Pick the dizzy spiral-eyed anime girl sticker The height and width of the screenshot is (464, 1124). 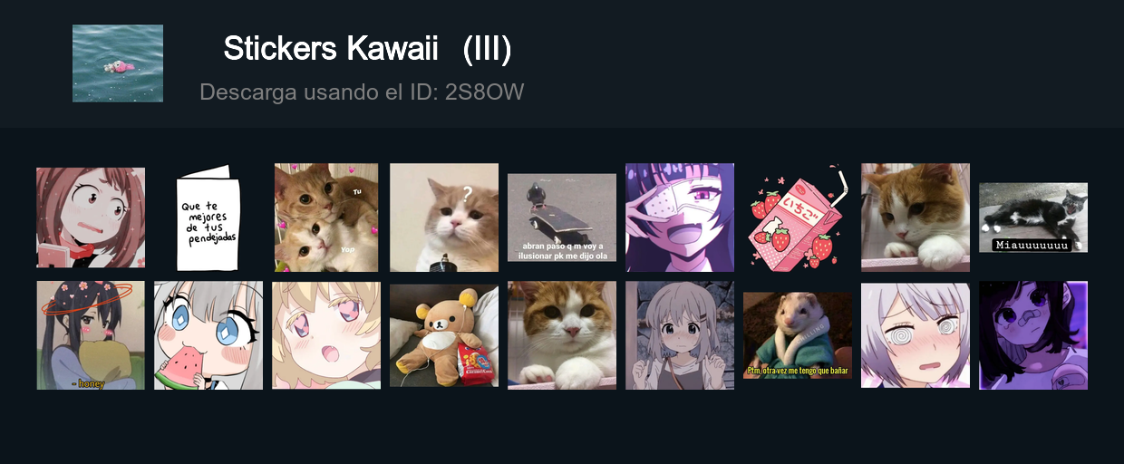tap(916, 335)
